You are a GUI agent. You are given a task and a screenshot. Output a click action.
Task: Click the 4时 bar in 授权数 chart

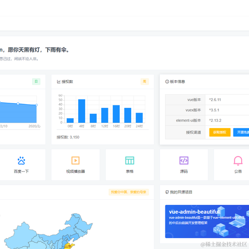pyautogui.click(x=81, y=111)
